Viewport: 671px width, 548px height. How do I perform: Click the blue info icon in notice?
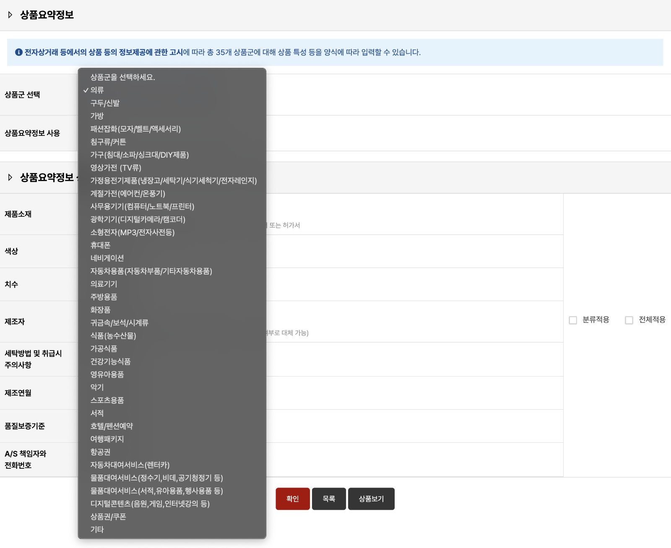click(19, 52)
